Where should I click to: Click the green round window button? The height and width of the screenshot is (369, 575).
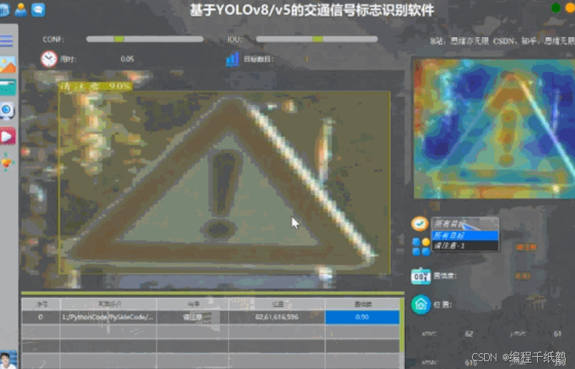[x=556, y=8]
